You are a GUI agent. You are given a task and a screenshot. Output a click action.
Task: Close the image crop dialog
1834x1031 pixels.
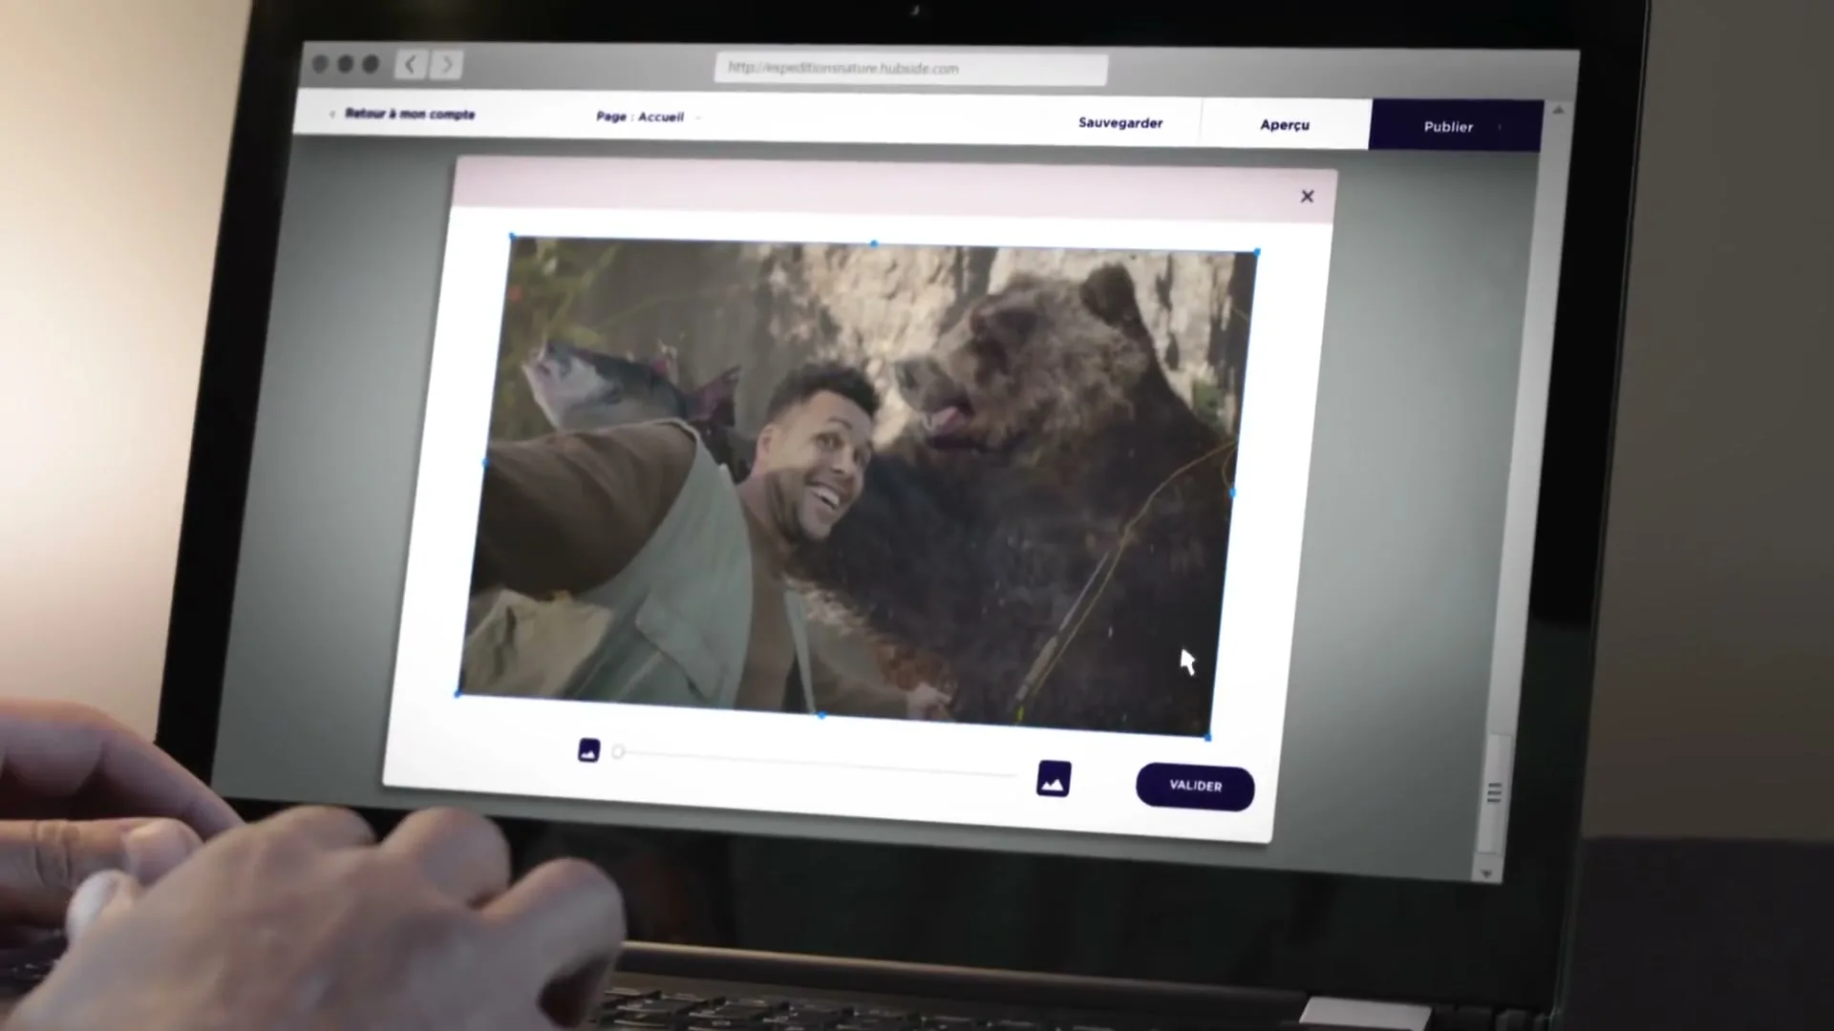click(x=1307, y=196)
